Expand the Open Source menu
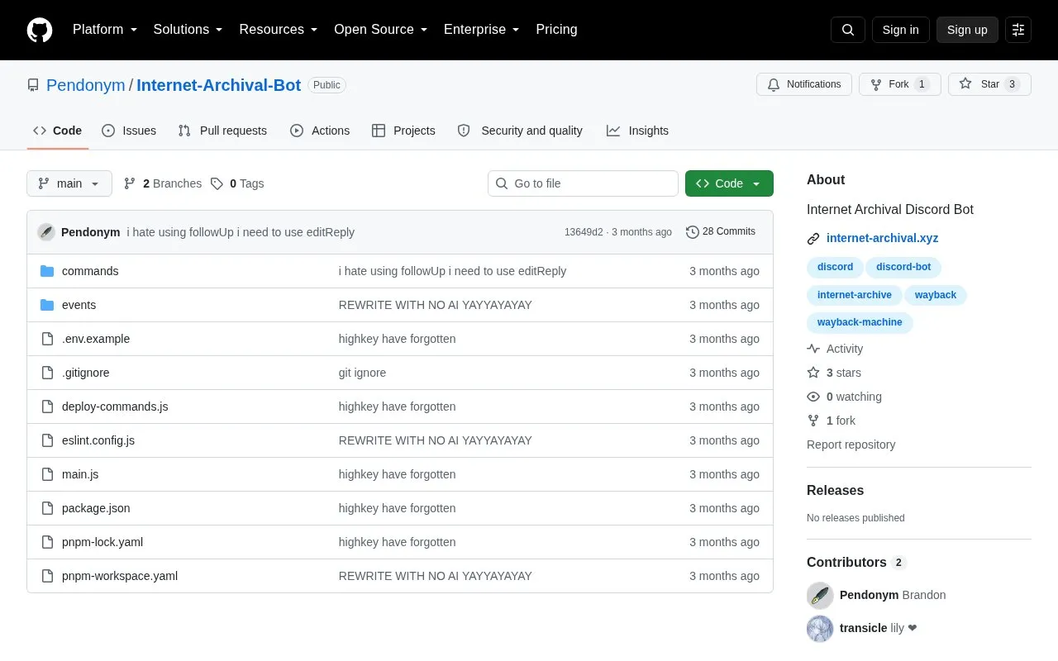The width and height of the screenshot is (1058, 661). [x=381, y=30]
